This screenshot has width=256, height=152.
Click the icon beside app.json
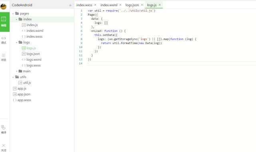point(15,94)
